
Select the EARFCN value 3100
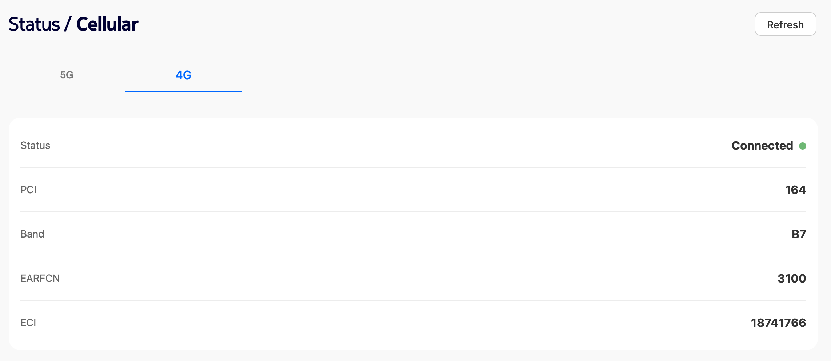click(791, 279)
